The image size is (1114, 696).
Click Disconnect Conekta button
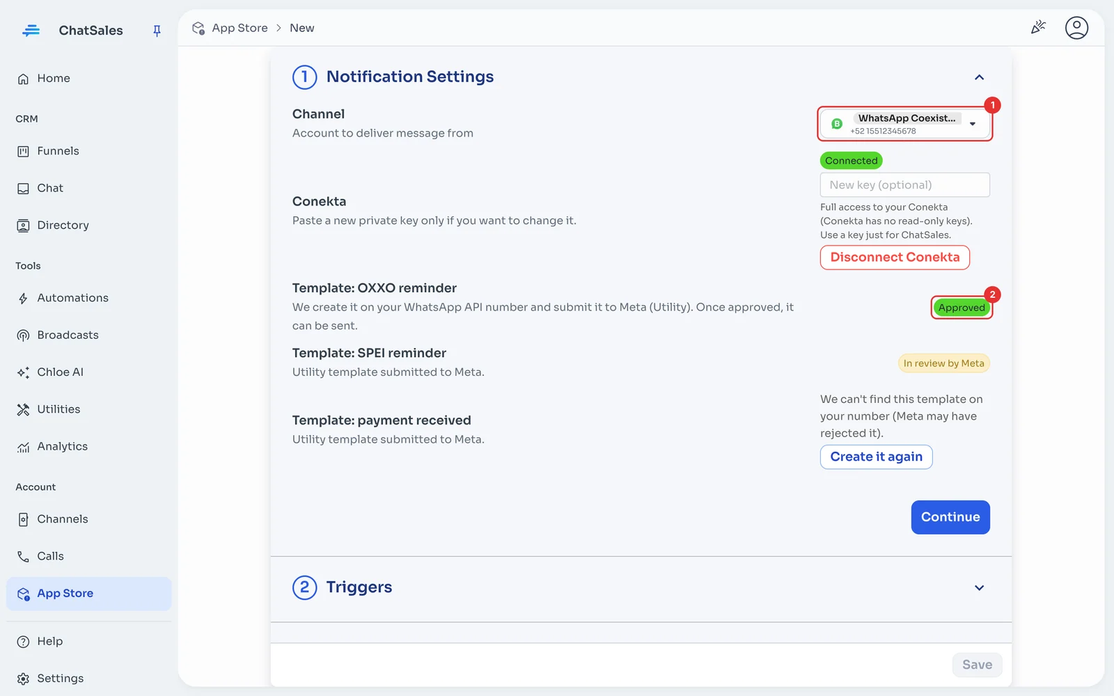point(895,258)
